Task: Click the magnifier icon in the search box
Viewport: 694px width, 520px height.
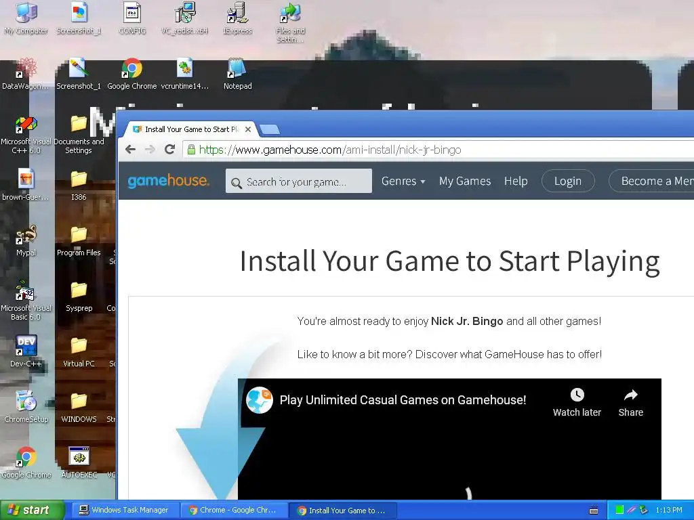Action: pyautogui.click(x=237, y=183)
